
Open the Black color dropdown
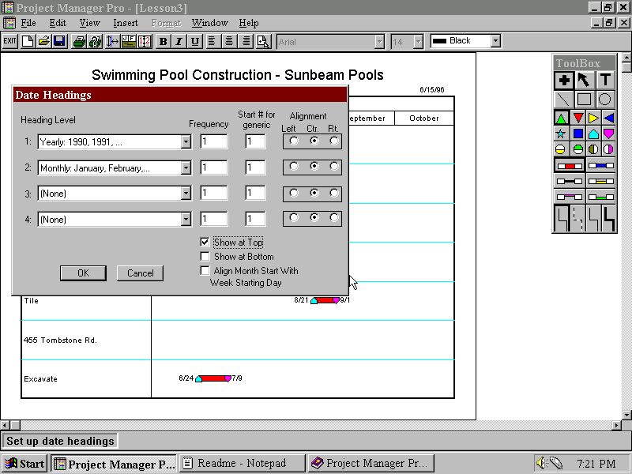(x=495, y=41)
